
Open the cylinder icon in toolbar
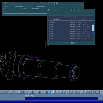86,92
